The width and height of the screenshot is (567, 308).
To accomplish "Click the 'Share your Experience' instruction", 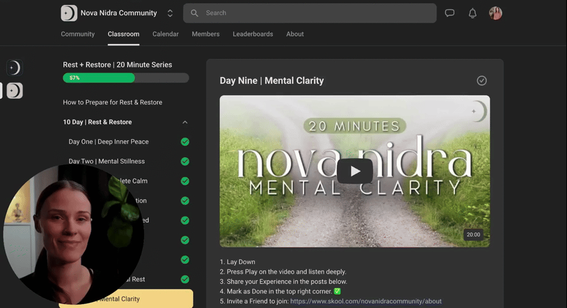I will [283, 281].
